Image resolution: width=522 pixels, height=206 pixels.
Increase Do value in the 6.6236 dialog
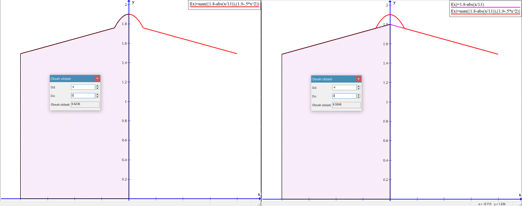point(97,94)
